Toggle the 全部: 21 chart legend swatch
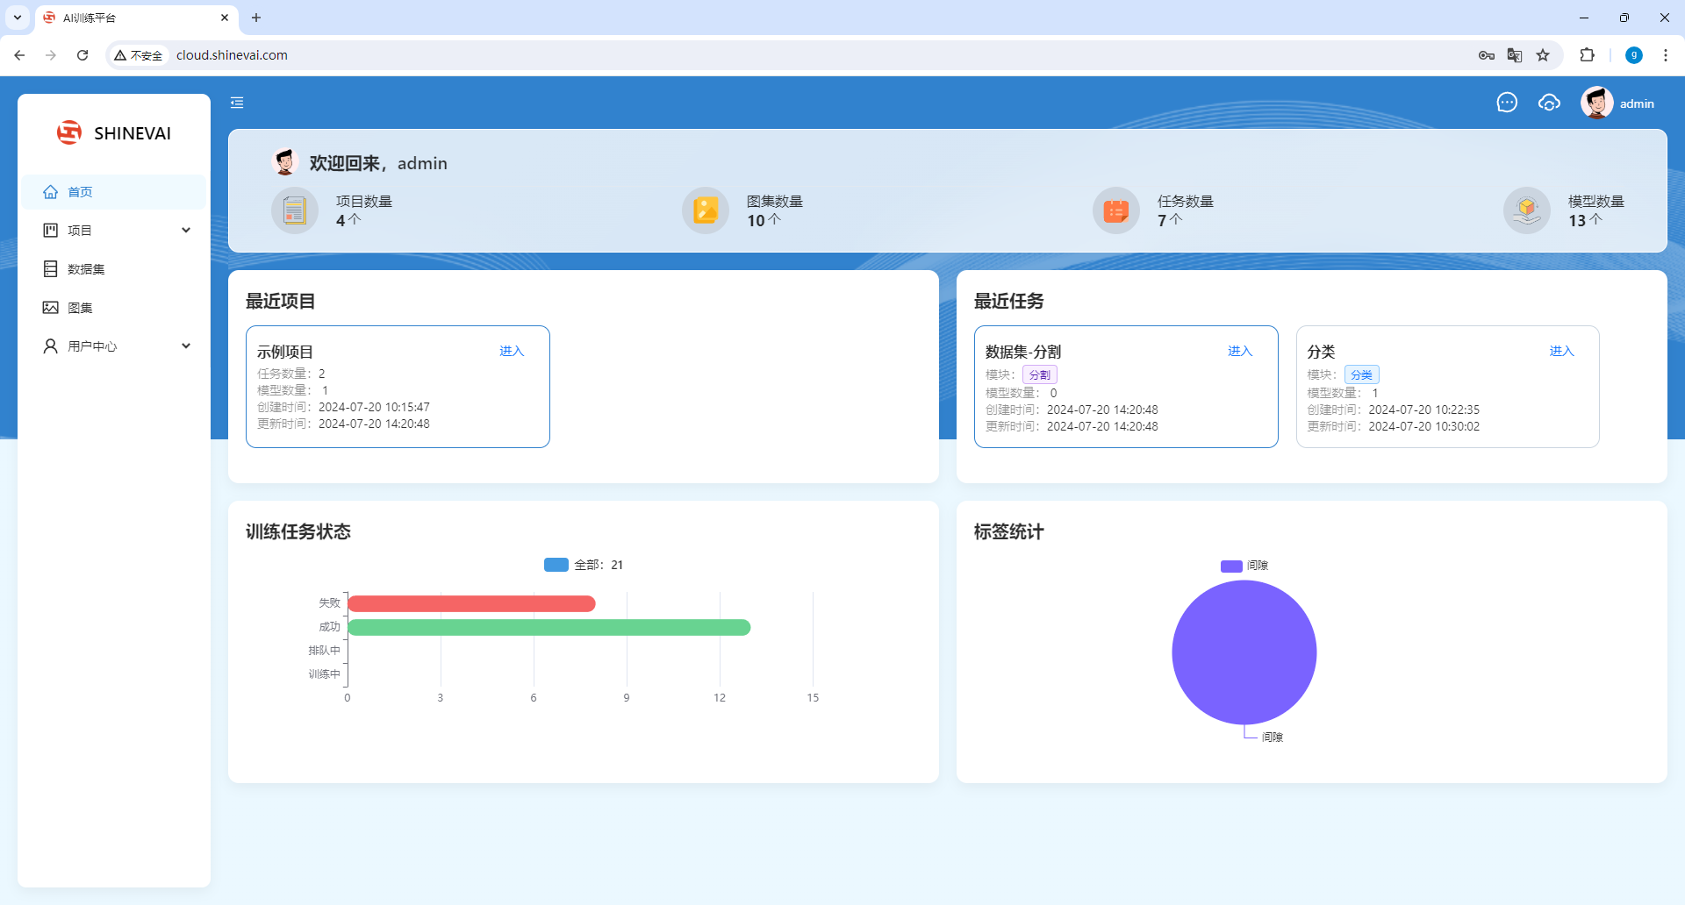Image resolution: width=1685 pixels, height=905 pixels. tap(556, 565)
